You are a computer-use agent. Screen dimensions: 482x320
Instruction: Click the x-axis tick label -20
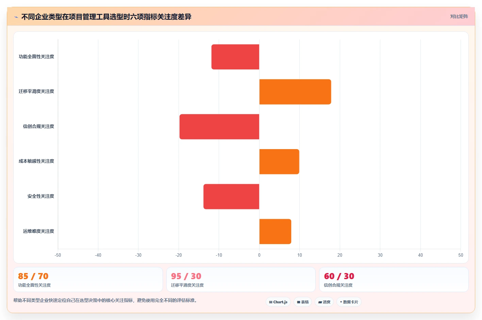click(179, 255)
